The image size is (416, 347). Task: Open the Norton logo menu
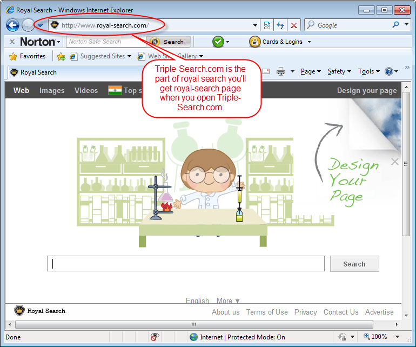[40, 42]
